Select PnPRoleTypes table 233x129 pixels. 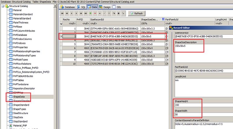[x=20, y=60]
